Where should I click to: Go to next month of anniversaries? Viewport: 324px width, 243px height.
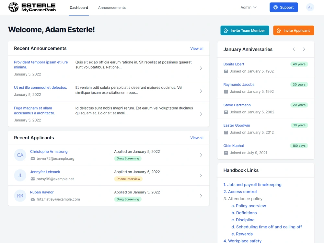(x=304, y=49)
